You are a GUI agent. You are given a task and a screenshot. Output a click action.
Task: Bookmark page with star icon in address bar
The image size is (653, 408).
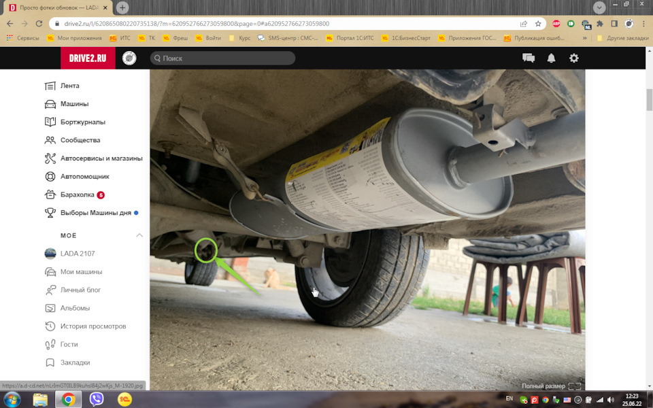click(x=538, y=23)
